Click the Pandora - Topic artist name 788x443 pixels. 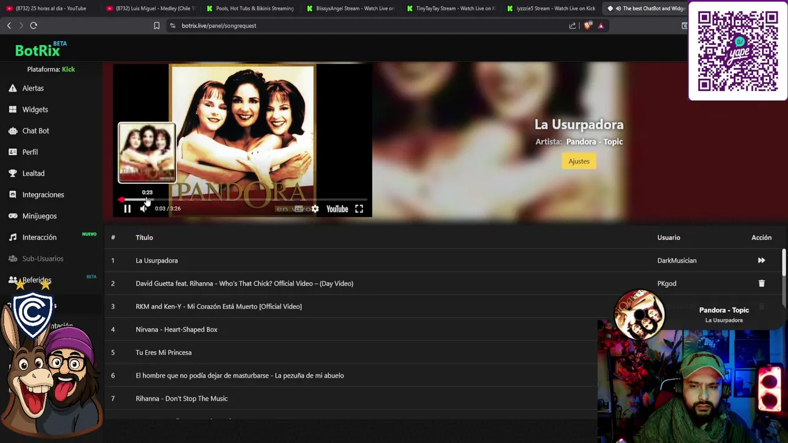[x=595, y=142]
